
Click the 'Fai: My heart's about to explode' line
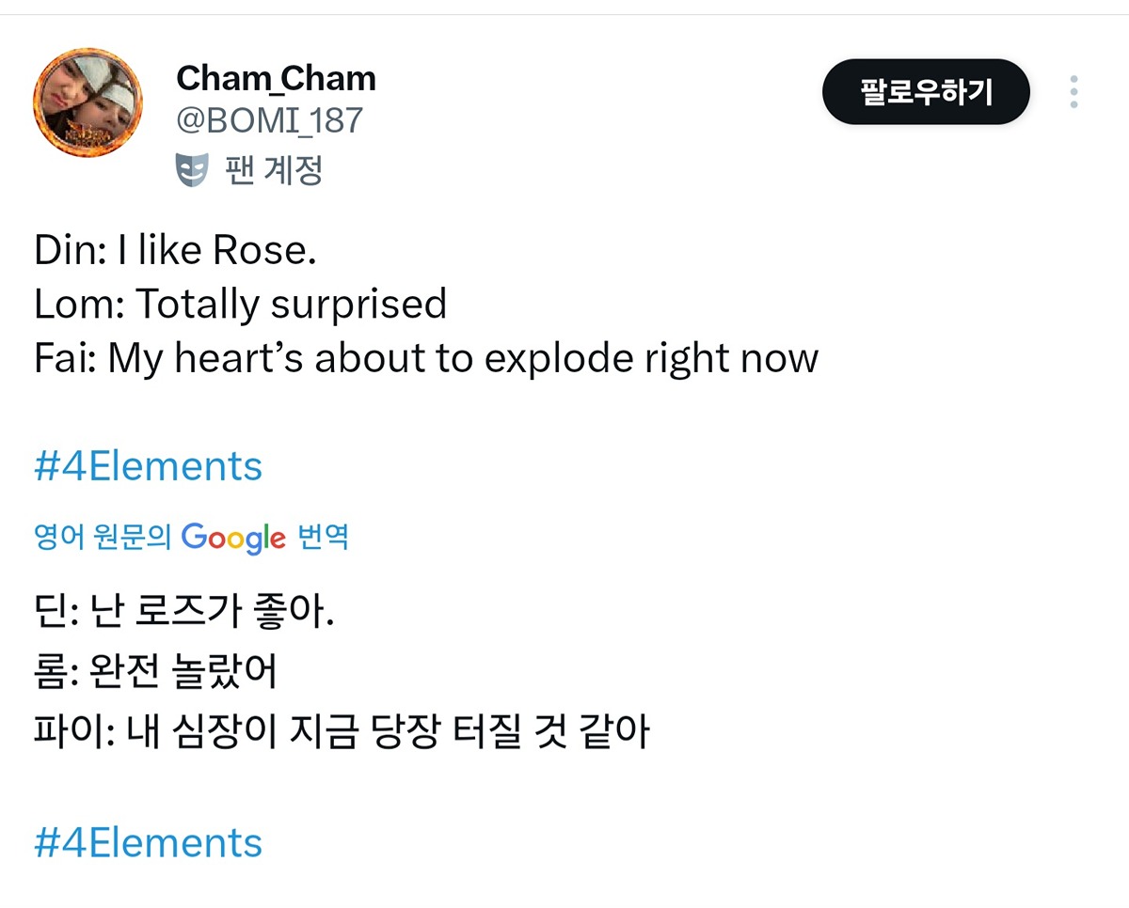pos(426,358)
